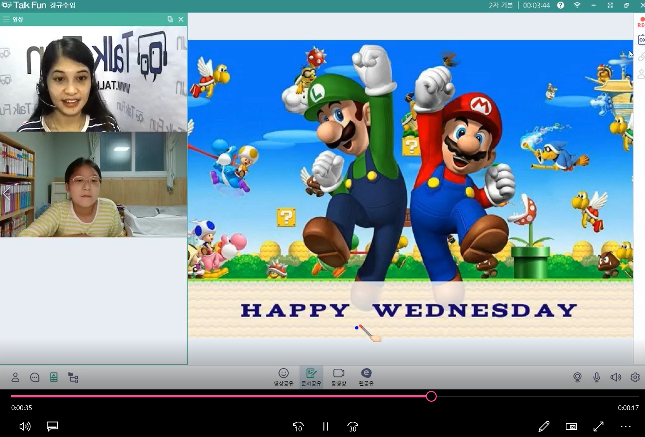The width and height of the screenshot is (645, 437).
Task: Pause the video playback
Action: tap(325, 426)
